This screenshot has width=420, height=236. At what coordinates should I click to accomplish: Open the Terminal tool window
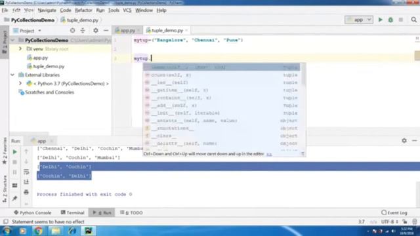73,212
